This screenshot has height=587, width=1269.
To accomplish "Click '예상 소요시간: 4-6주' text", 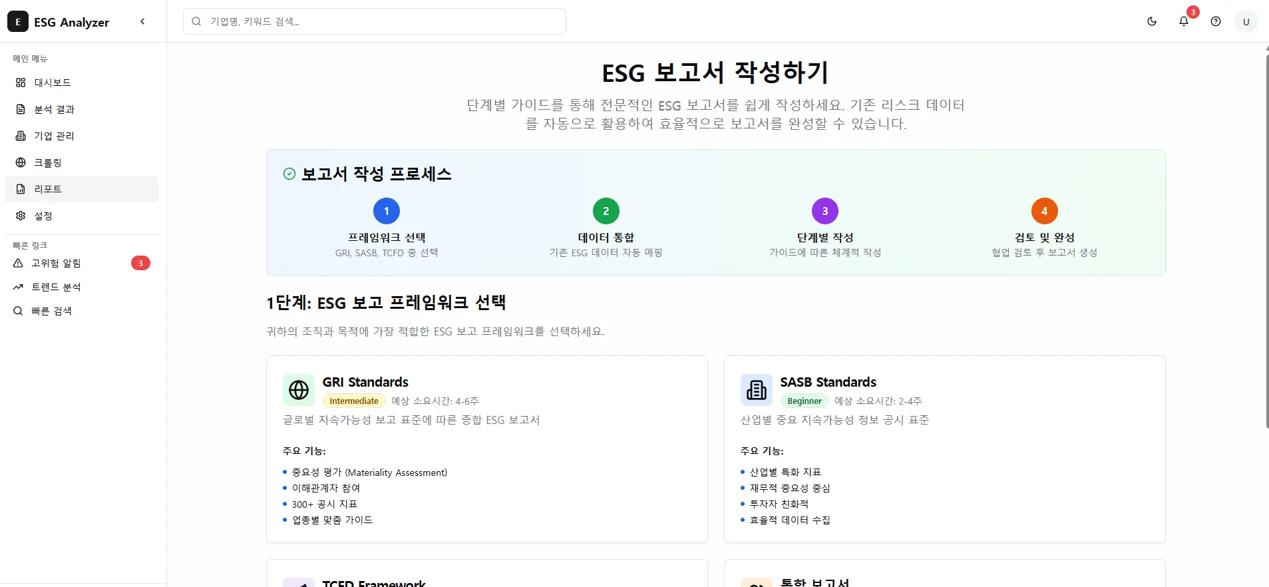I will click(435, 401).
